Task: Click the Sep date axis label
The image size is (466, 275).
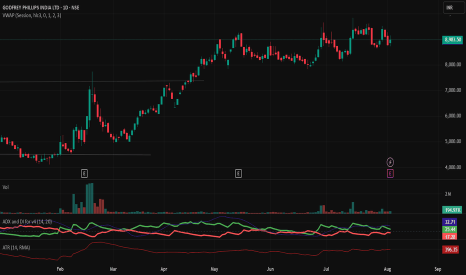Action: (x=438, y=269)
